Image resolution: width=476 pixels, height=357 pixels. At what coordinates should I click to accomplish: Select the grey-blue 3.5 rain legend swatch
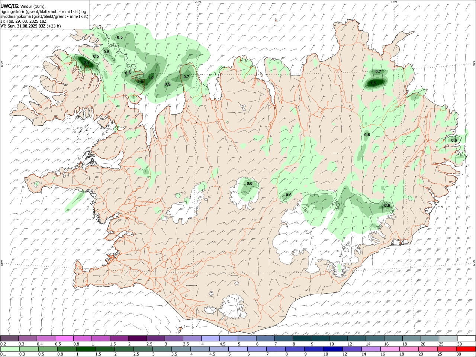pos(181,349)
